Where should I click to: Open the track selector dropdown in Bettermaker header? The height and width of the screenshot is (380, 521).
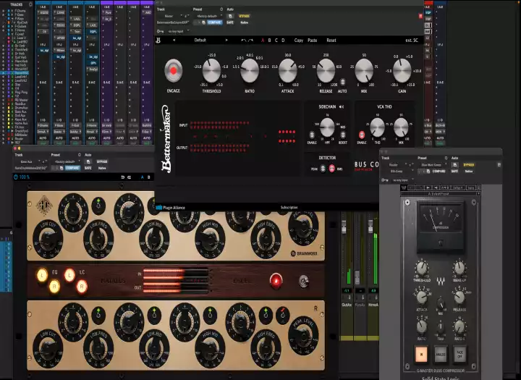pos(171,16)
